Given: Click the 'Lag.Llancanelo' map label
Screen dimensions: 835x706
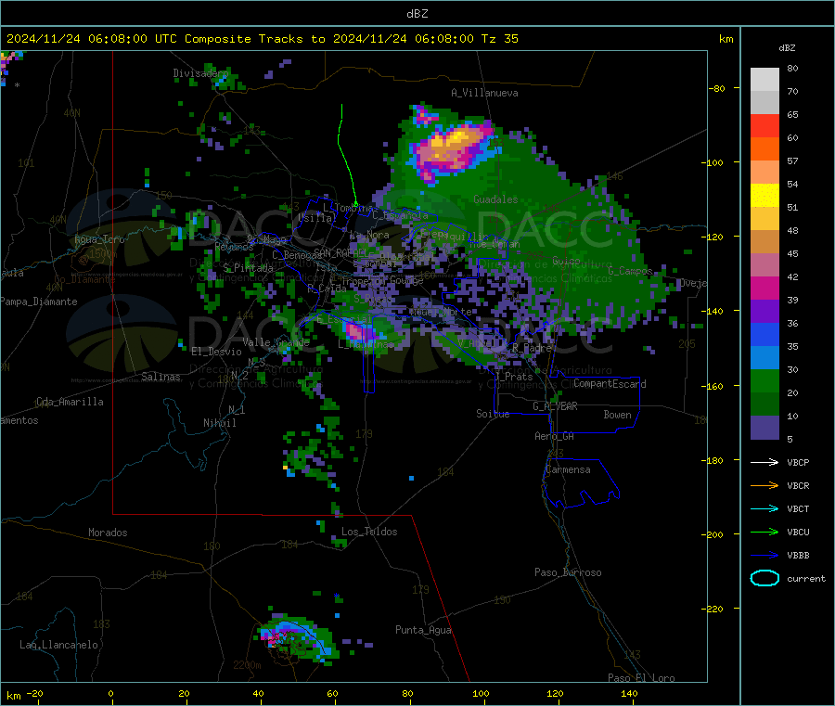Looking at the screenshot, I should point(58,645).
